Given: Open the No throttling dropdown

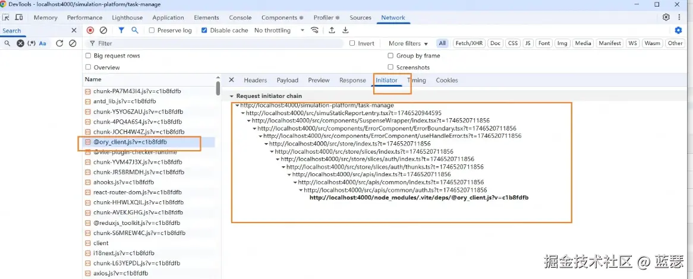Looking at the screenshot, I should (x=279, y=30).
